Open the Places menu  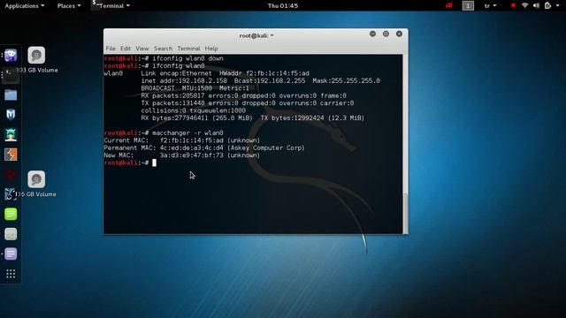coord(69,6)
